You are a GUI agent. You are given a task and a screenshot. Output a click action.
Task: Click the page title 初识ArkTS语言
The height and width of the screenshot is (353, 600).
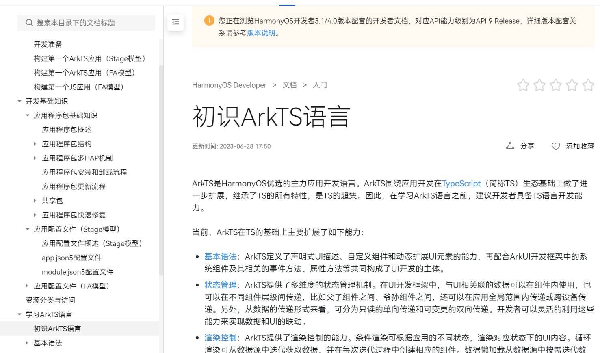(x=271, y=117)
